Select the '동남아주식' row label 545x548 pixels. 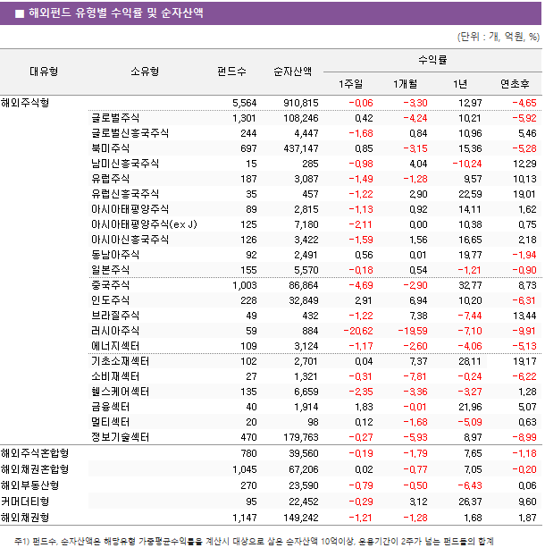click(x=115, y=255)
